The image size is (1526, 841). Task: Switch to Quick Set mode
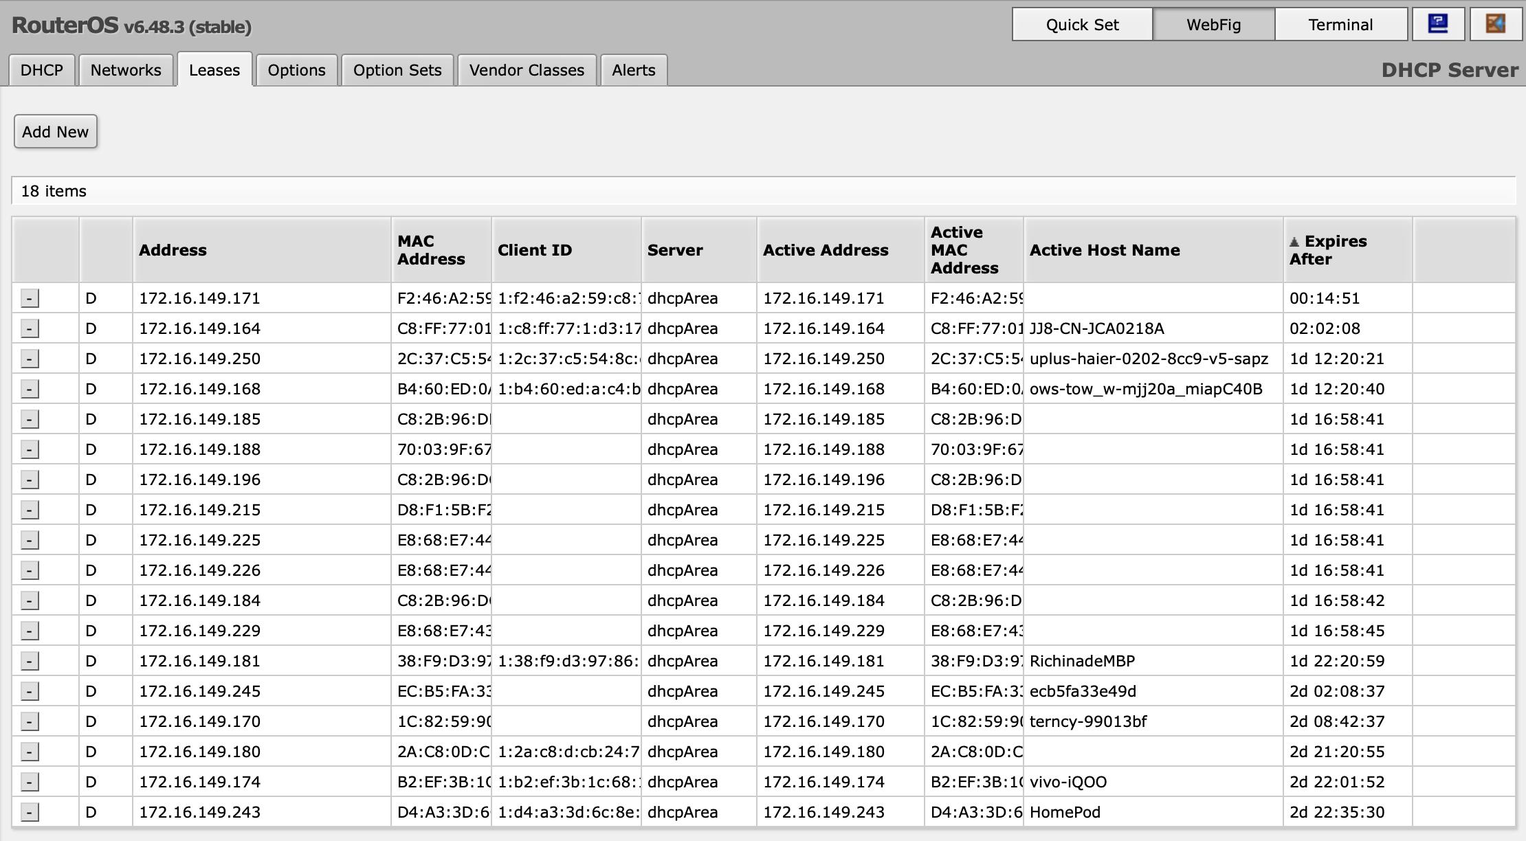(1082, 25)
